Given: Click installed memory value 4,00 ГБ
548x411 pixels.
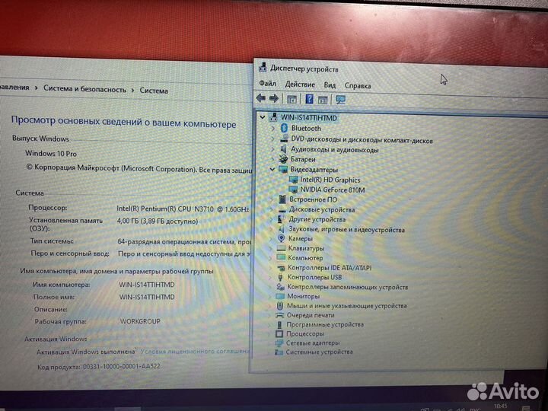Looking at the screenshot, I should (158, 221).
